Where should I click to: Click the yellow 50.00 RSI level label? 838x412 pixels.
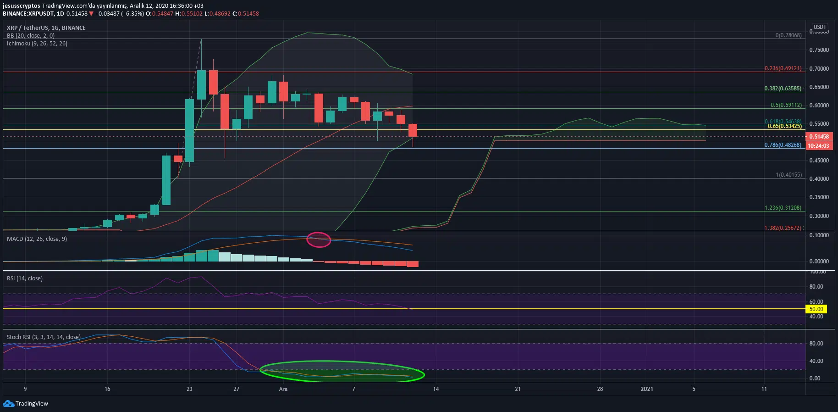(x=816, y=309)
